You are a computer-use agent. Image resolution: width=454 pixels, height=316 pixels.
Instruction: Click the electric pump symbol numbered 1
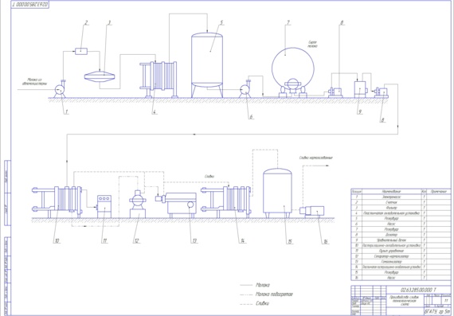[x=61, y=89]
